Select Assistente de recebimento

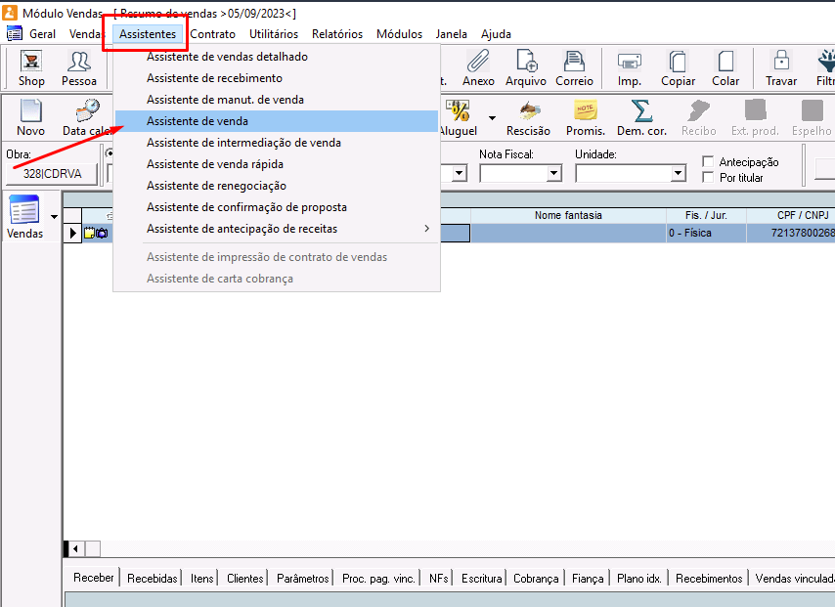[277, 78]
